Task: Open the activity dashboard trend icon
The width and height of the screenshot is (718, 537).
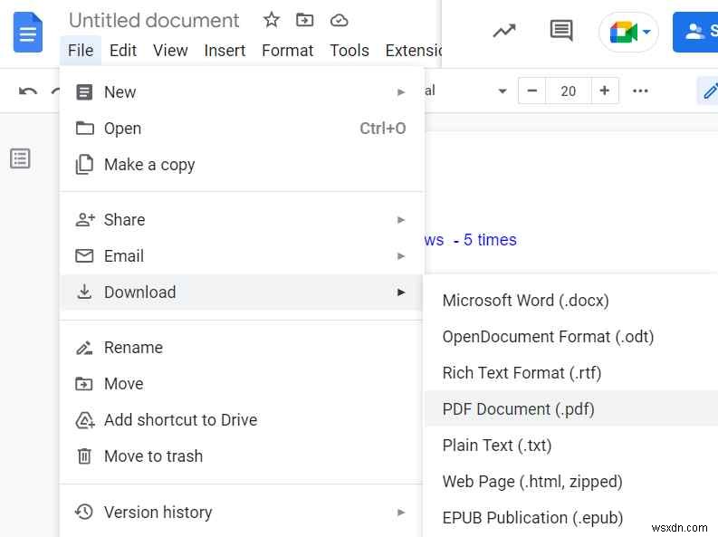Action: [504, 31]
